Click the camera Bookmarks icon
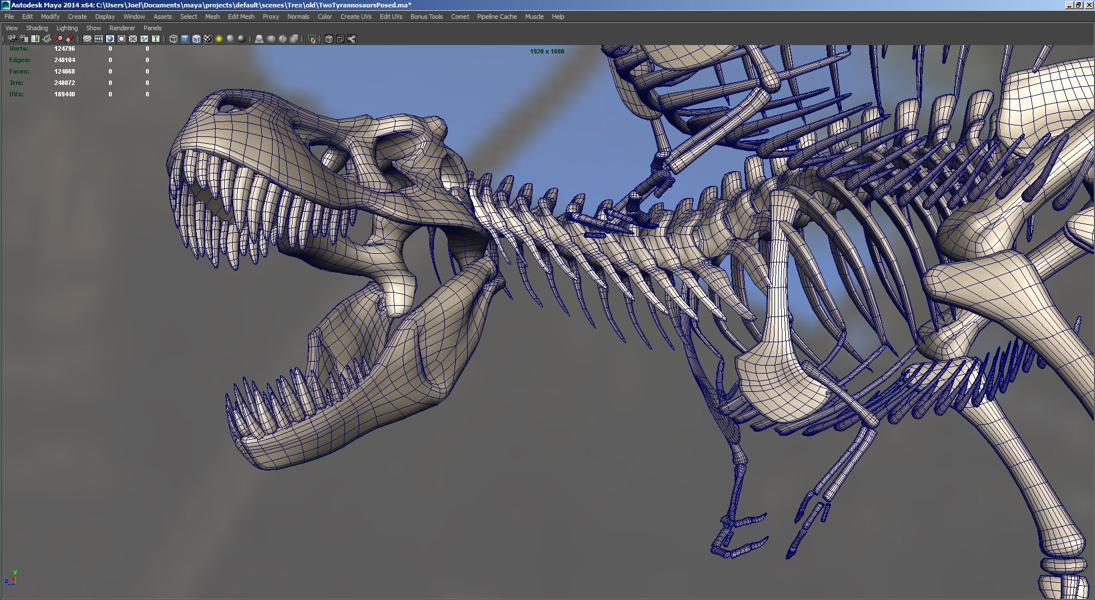This screenshot has width=1095, height=600. (x=35, y=39)
